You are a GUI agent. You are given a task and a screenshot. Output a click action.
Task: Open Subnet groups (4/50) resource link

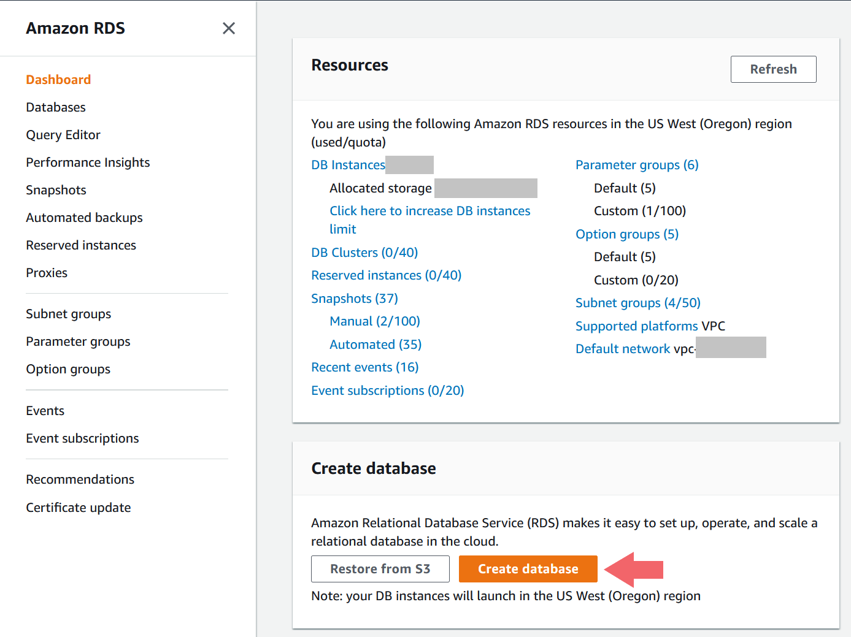(x=638, y=303)
